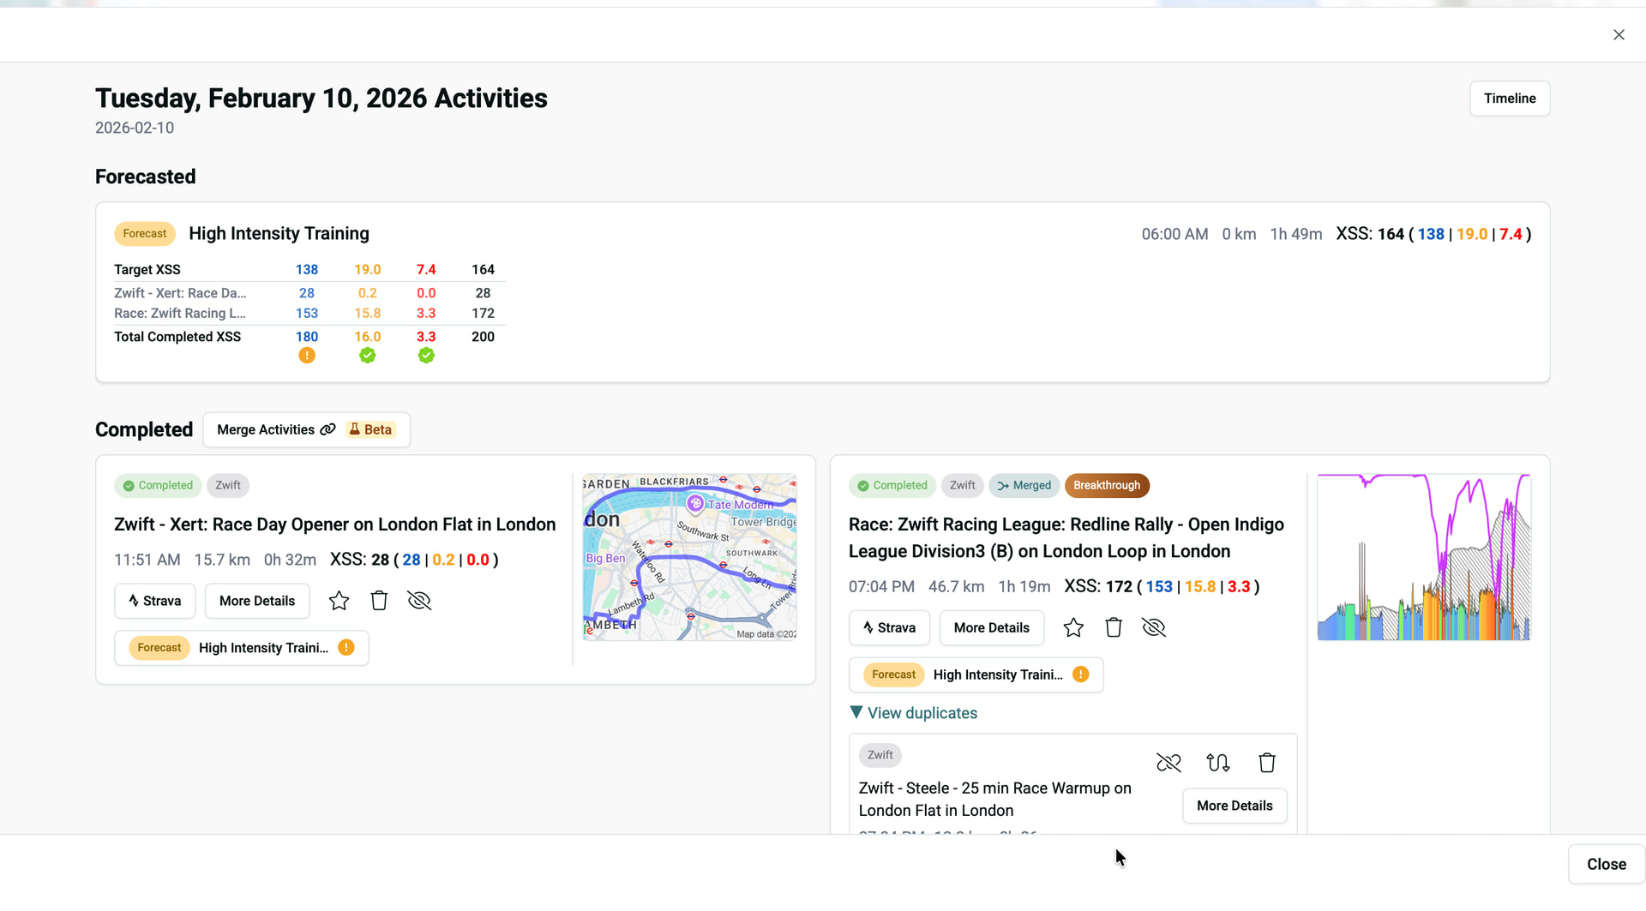The width and height of the screenshot is (1646, 911).
Task: Delete the Steele Race Warmup duplicate
Action: pyautogui.click(x=1267, y=763)
